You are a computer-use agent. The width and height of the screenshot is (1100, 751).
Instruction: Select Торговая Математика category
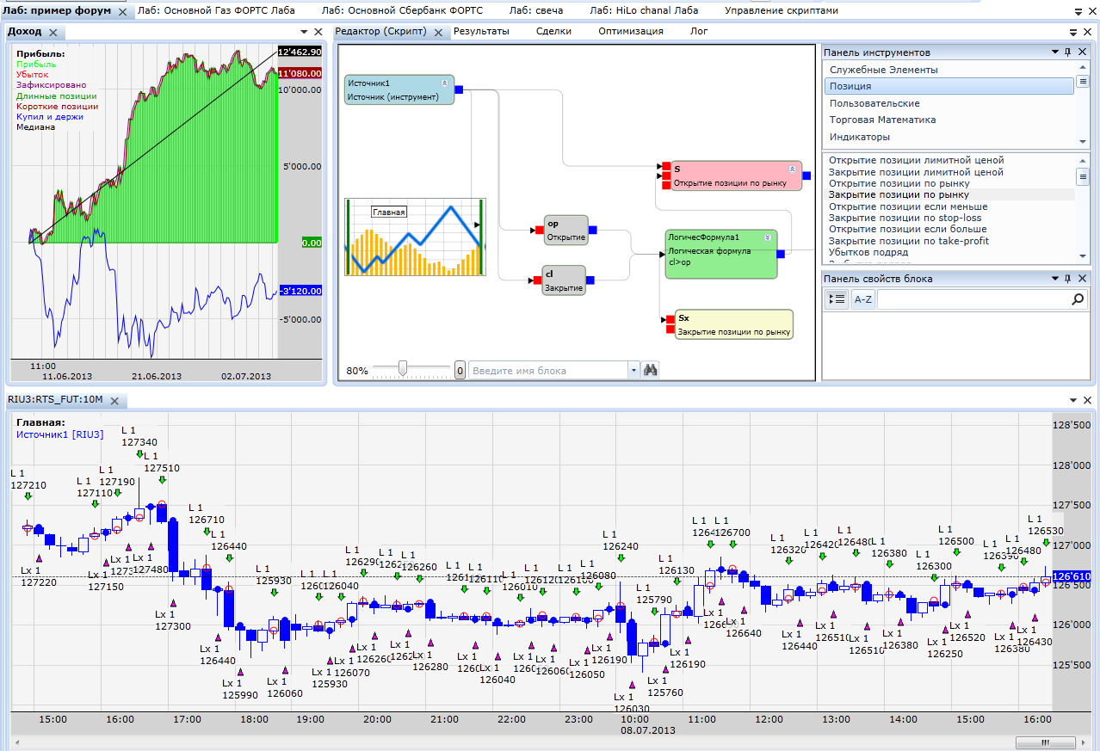882,120
